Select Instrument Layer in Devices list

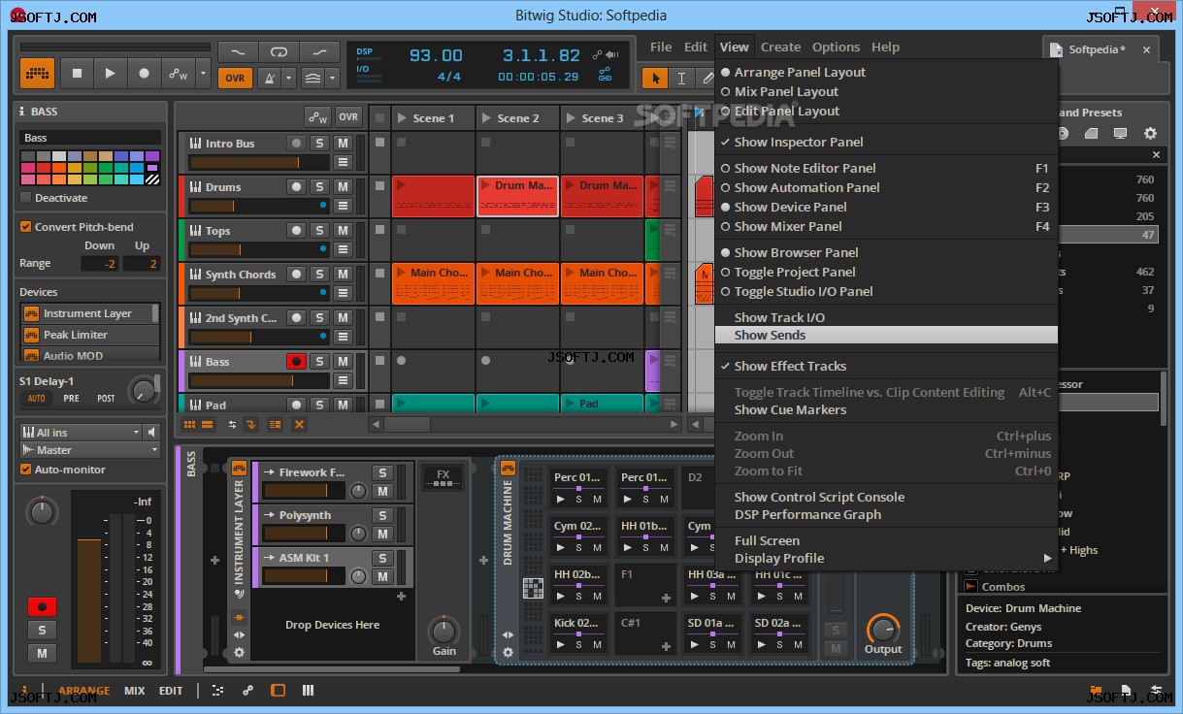89,313
